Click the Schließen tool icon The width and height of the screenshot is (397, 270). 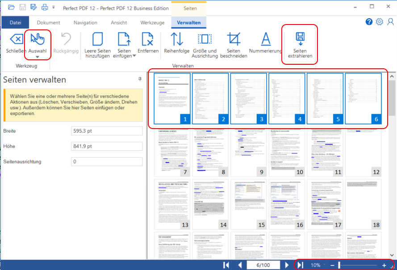(x=16, y=40)
